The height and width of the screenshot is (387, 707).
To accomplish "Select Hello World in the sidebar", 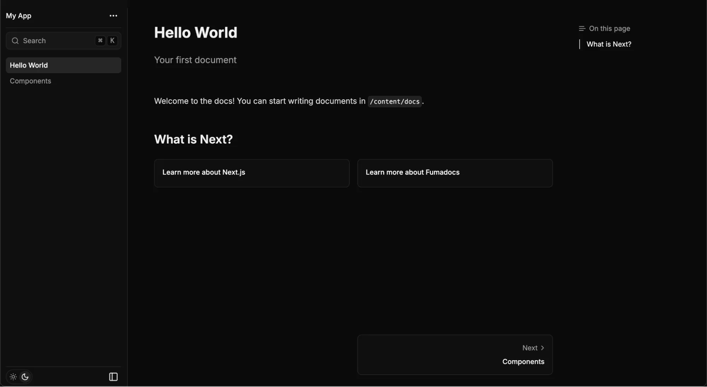I will tap(63, 65).
